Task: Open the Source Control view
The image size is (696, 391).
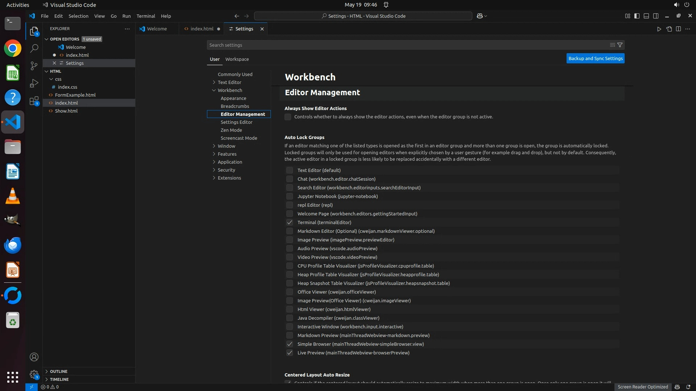Action: [x=34, y=66]
